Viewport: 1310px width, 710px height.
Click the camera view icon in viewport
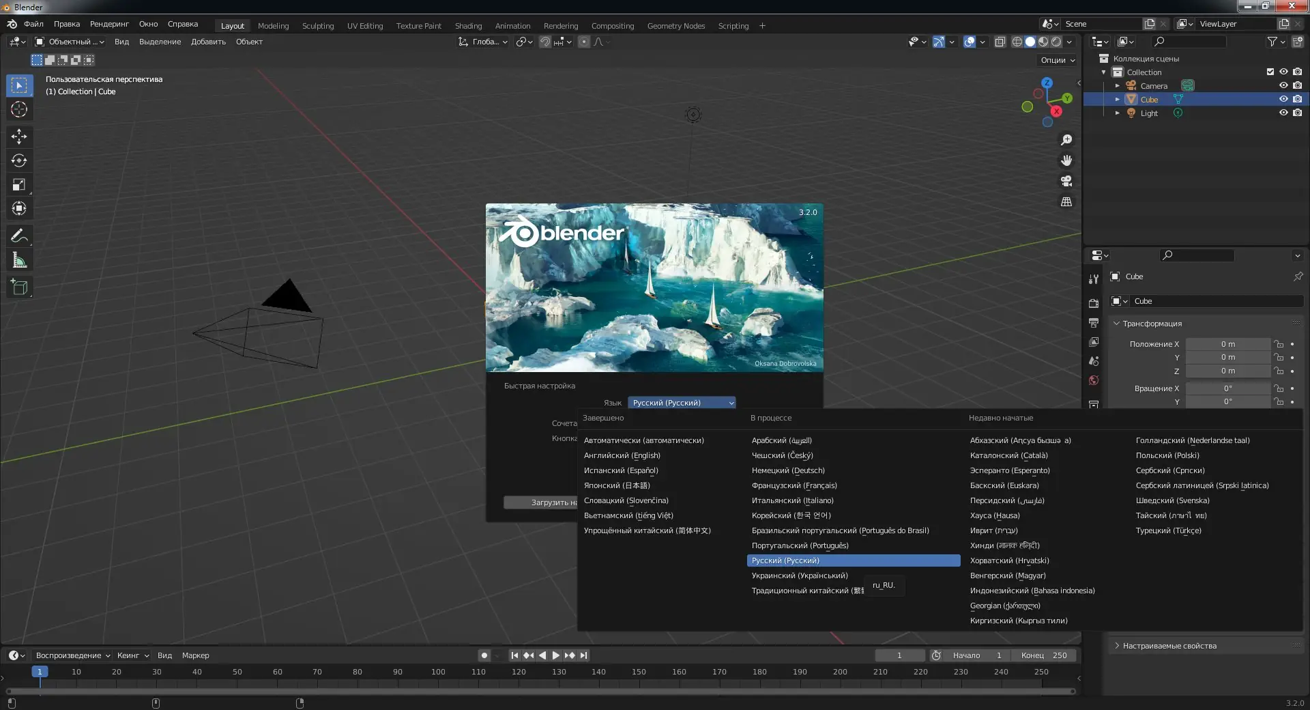click(x=1066, y=181)
